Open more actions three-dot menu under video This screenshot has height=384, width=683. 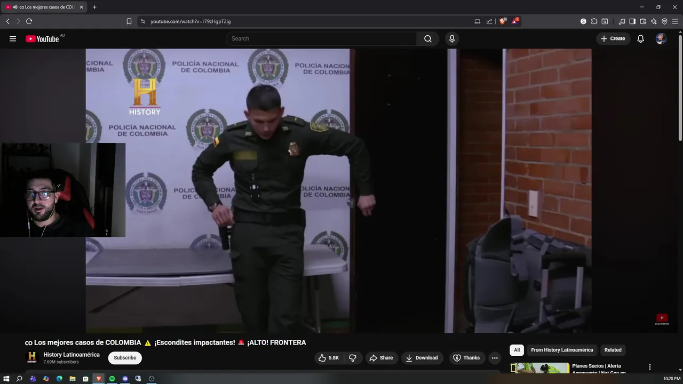pyautogui.click(x=495, y=358)
